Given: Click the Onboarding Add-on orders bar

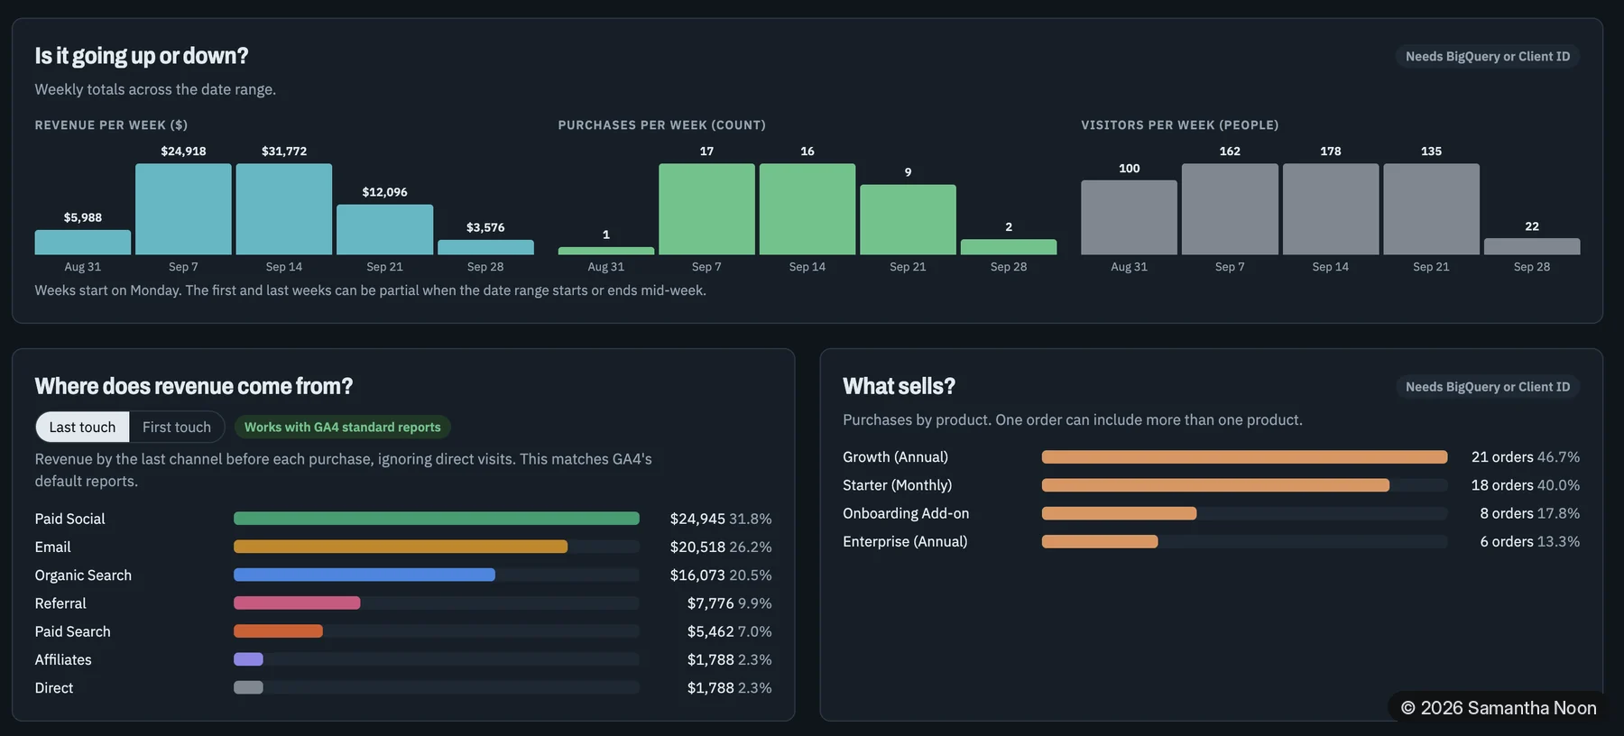Looking at the screenshot, I should coord(1119,513).
